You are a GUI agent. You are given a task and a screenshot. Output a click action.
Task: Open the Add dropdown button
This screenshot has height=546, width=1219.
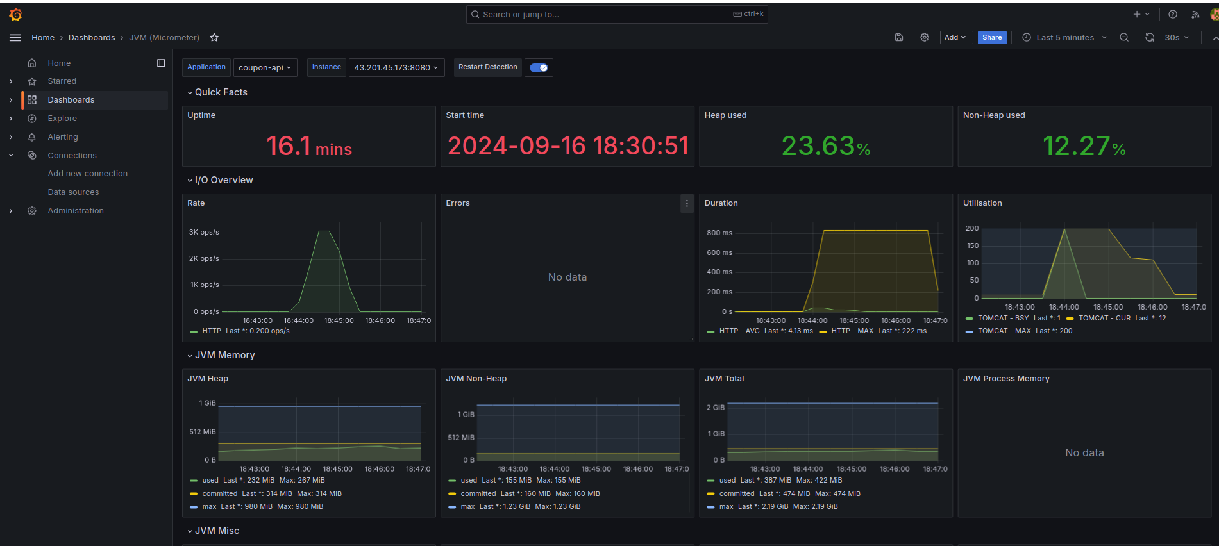(x=955, y=38)
